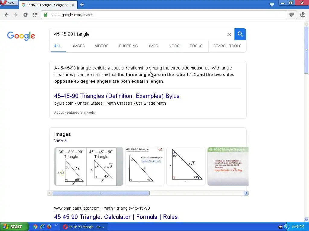Open the triangle thumbnail with red right angle
This screenshot has height=231, width=309.
(x=186, y=166)
